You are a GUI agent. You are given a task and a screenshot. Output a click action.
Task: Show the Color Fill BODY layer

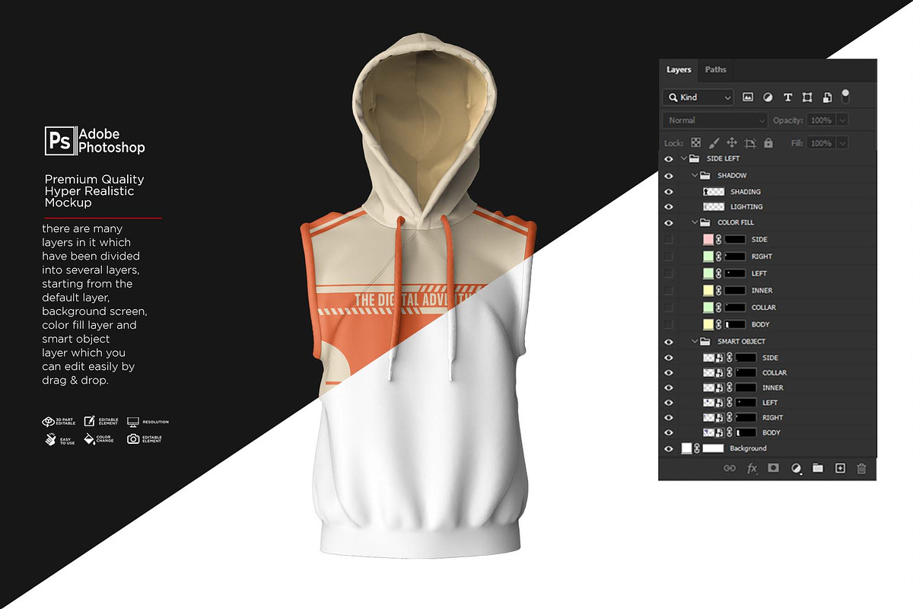tap(669, 324)
